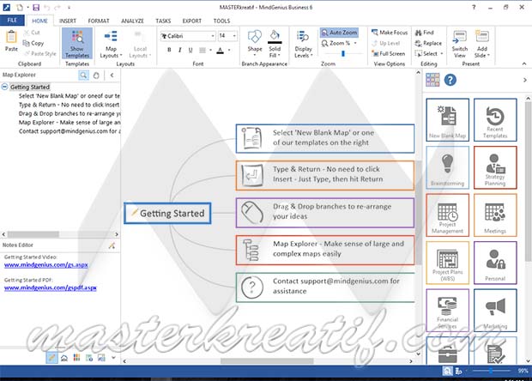Click the templates grid icon in side panel
The height and width of the screenshot is (381, 532).
pos(432,80)
